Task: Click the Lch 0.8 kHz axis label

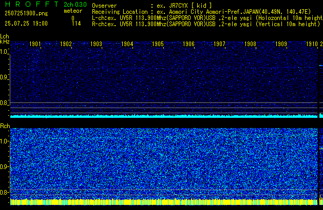Action: point(4,103)
